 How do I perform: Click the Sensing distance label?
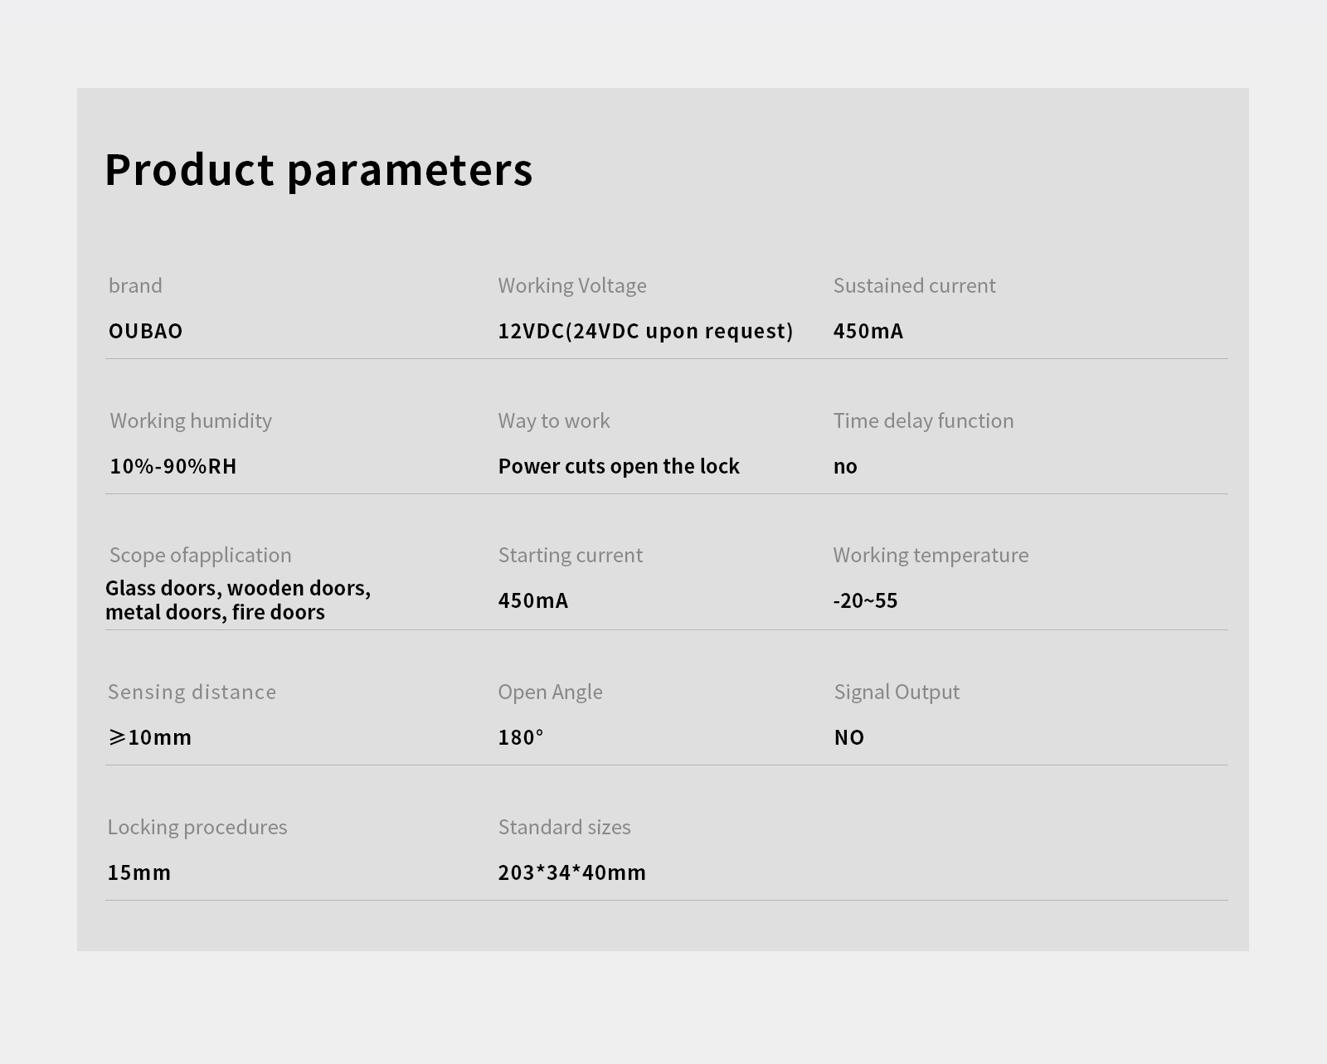click(x=192, y=692)
